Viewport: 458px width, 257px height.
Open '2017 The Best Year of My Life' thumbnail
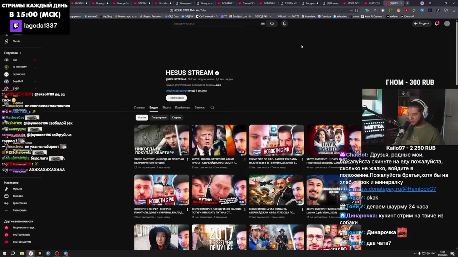point(219,237)
